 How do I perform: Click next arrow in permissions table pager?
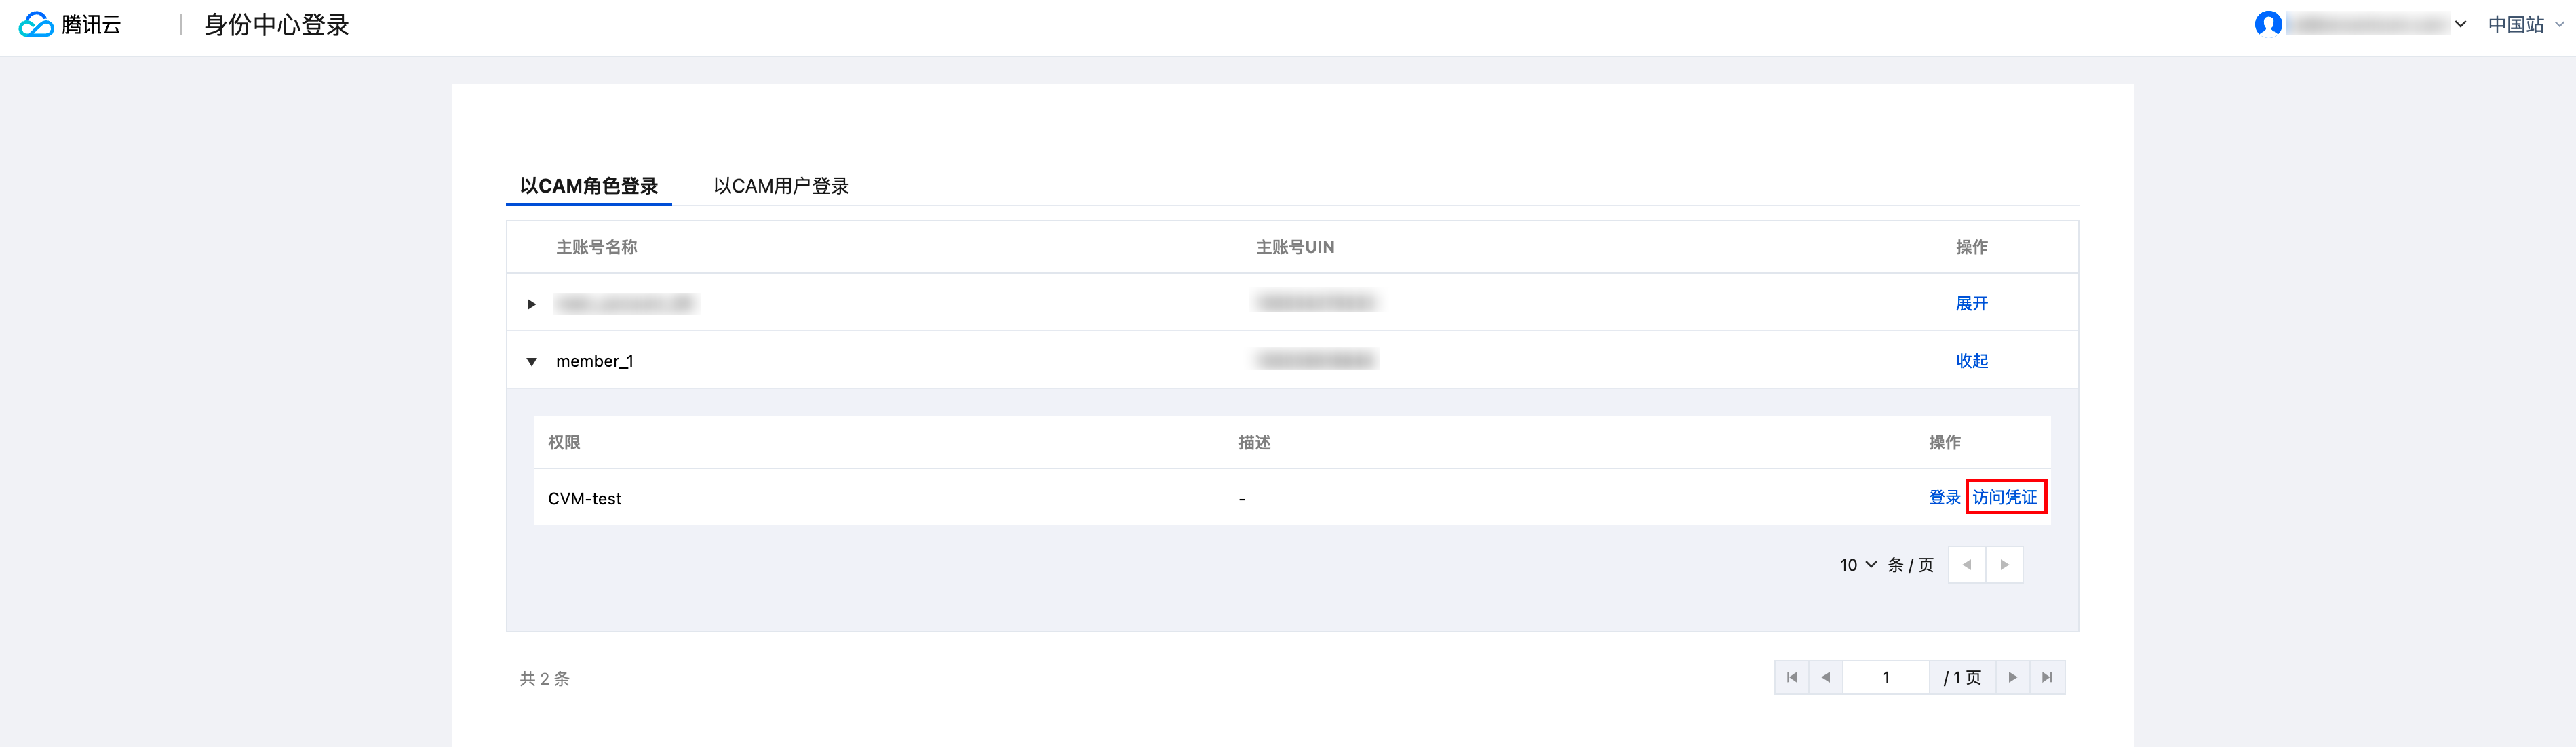click(2005, 565)
